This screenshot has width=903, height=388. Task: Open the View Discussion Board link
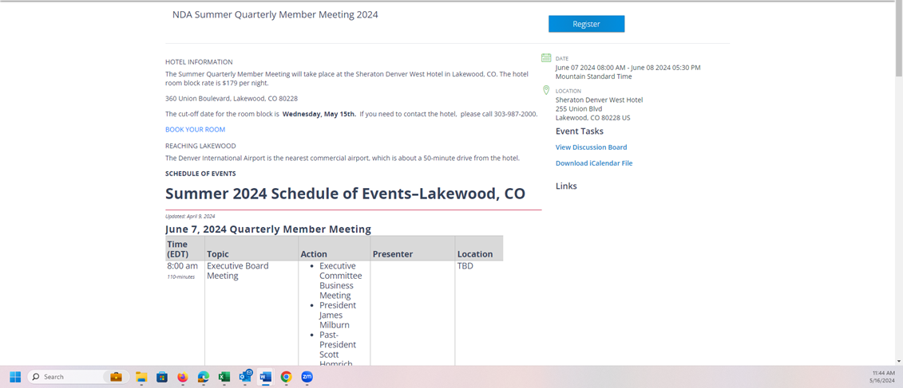[591, 147]
